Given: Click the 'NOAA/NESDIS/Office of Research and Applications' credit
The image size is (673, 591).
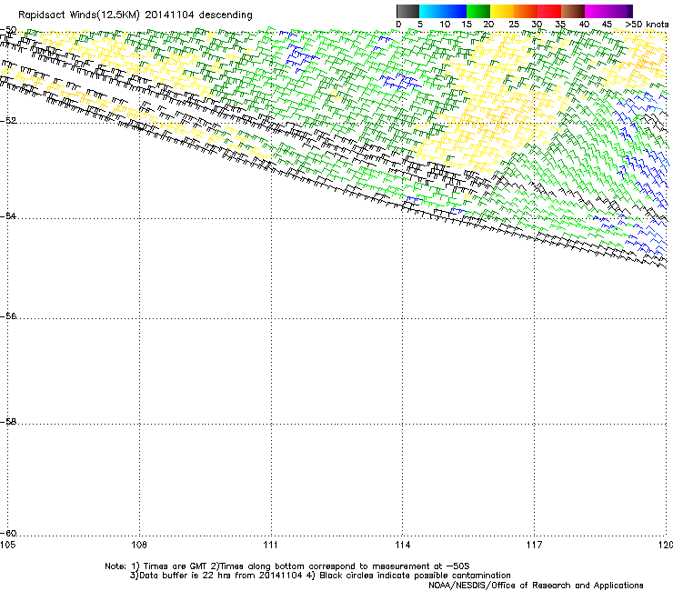Looking at the screenshot, I should [x=536, y=586].
